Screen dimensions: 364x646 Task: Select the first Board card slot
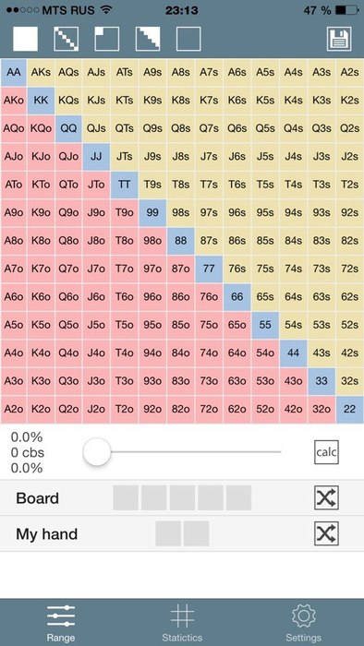point(126,497)
